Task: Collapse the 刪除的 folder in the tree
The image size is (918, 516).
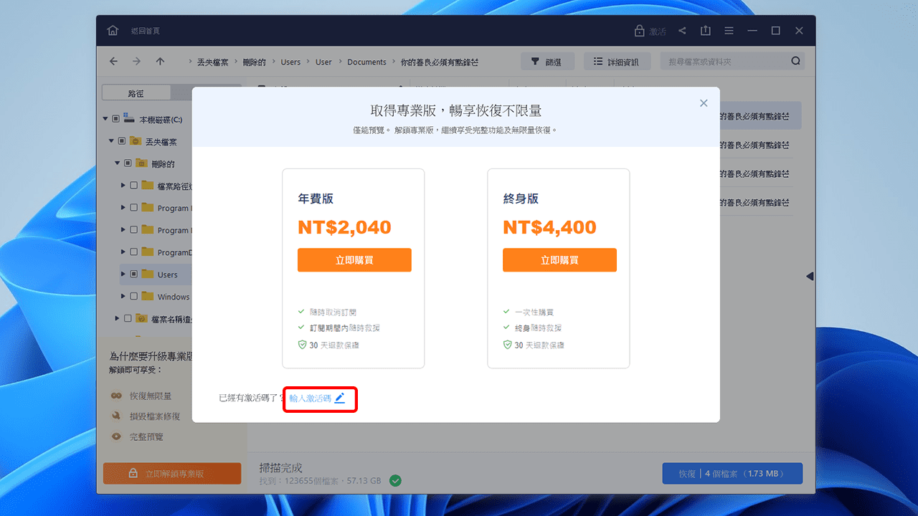Action: tap(116, 163)
